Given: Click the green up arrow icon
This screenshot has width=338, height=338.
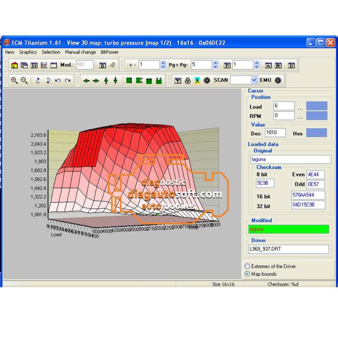Looking at the screenshot, I should coord(106,81).
